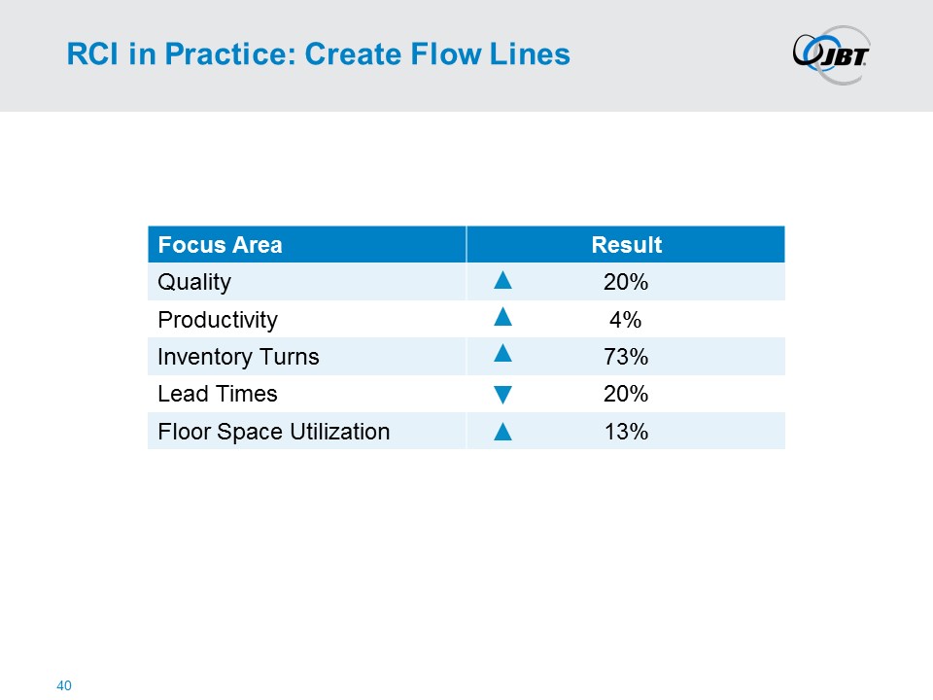Click the up arrow beside Quality result
Image resolution: width=933 pixels, height=700 pixels.
click(x=502, y=281)
